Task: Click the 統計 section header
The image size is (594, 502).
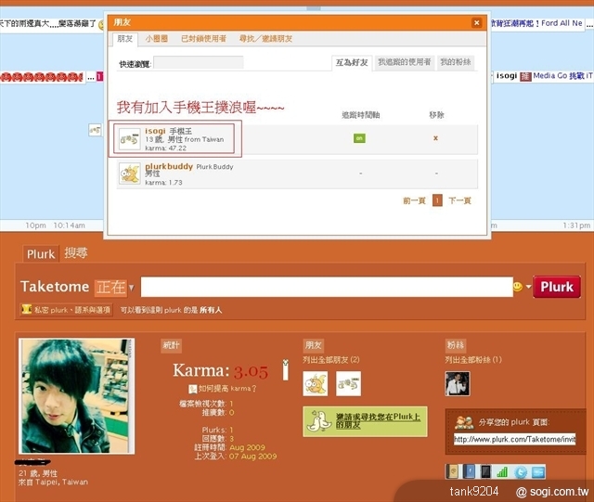Action: coord(171,345)
